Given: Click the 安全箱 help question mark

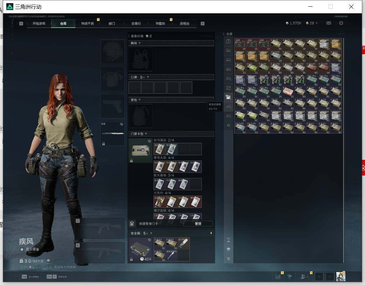Looking at the screenshot, I should point(151,233).
